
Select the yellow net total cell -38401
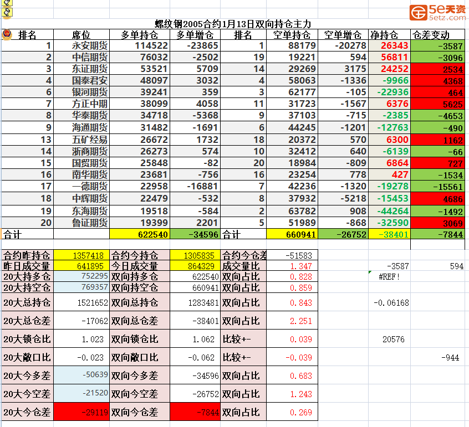click(389, 234)
